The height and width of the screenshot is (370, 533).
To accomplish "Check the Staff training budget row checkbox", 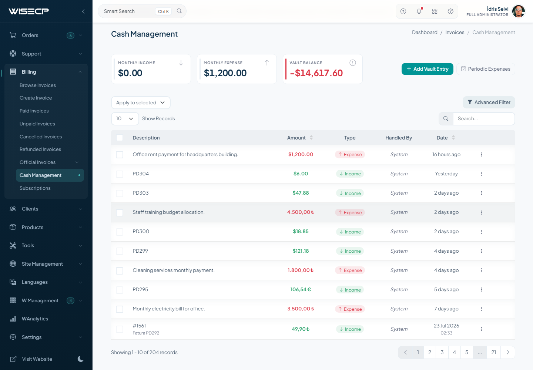I will (x=120, y=212).
